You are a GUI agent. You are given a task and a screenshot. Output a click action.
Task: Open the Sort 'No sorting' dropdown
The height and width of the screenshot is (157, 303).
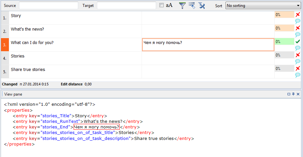(x=262, y=6)
